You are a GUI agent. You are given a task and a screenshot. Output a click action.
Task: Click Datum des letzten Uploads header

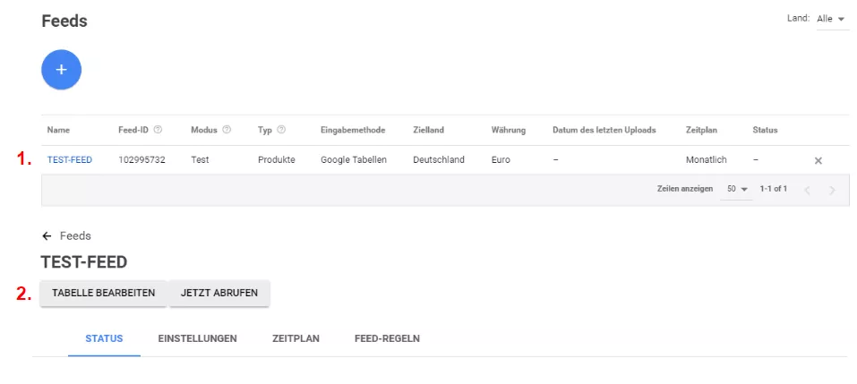(x=604, y=130)
